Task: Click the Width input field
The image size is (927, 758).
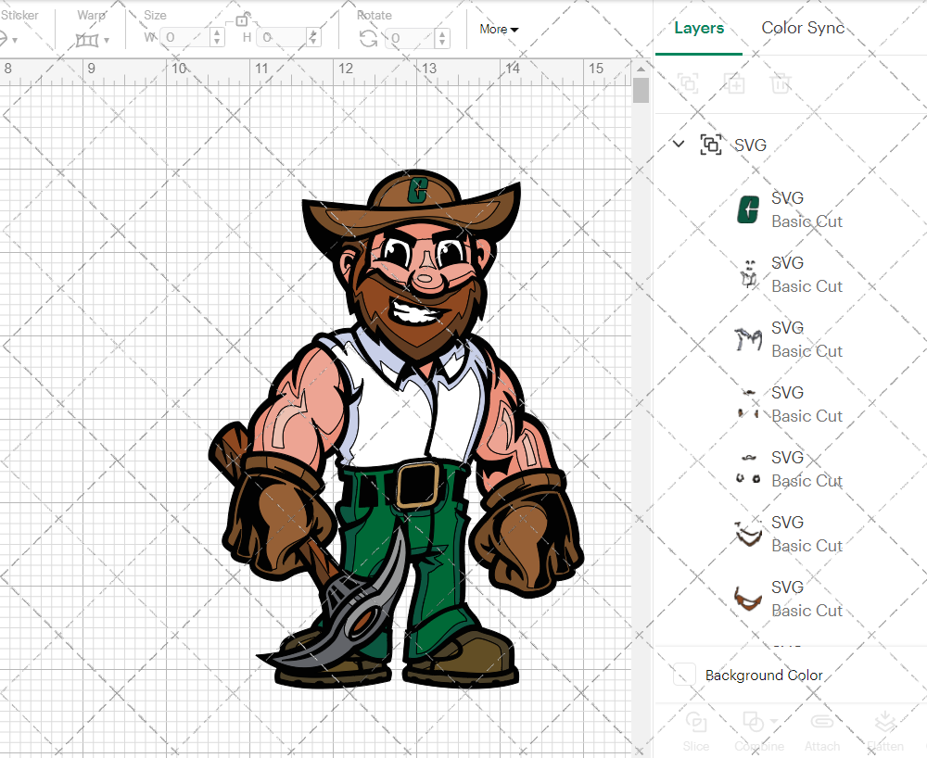Action: coord(190,35)
